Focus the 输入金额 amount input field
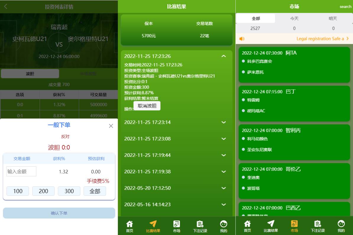The width and height of the screenshot is (353, 235). click(21, 171)
